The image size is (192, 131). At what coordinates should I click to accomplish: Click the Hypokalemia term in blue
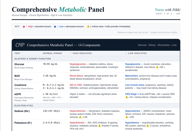pyautogui.click(x=132, y=123)
